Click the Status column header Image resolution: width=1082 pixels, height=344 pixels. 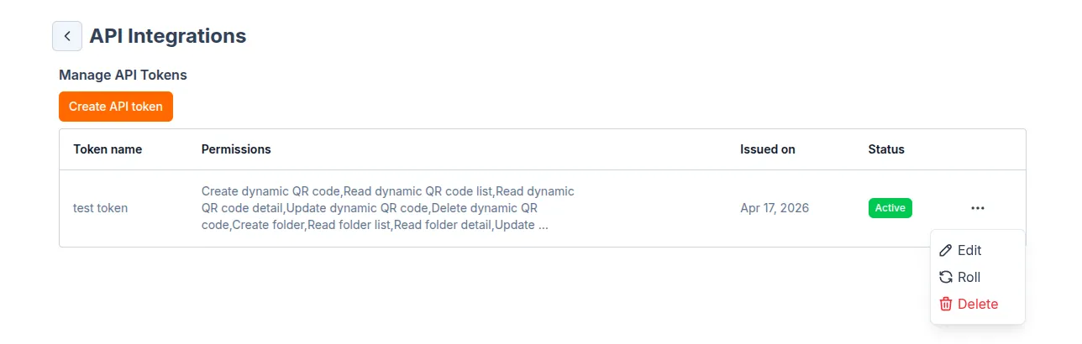886,149
